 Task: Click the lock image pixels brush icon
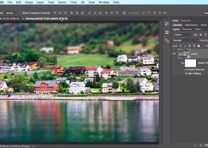pos(185,46)
